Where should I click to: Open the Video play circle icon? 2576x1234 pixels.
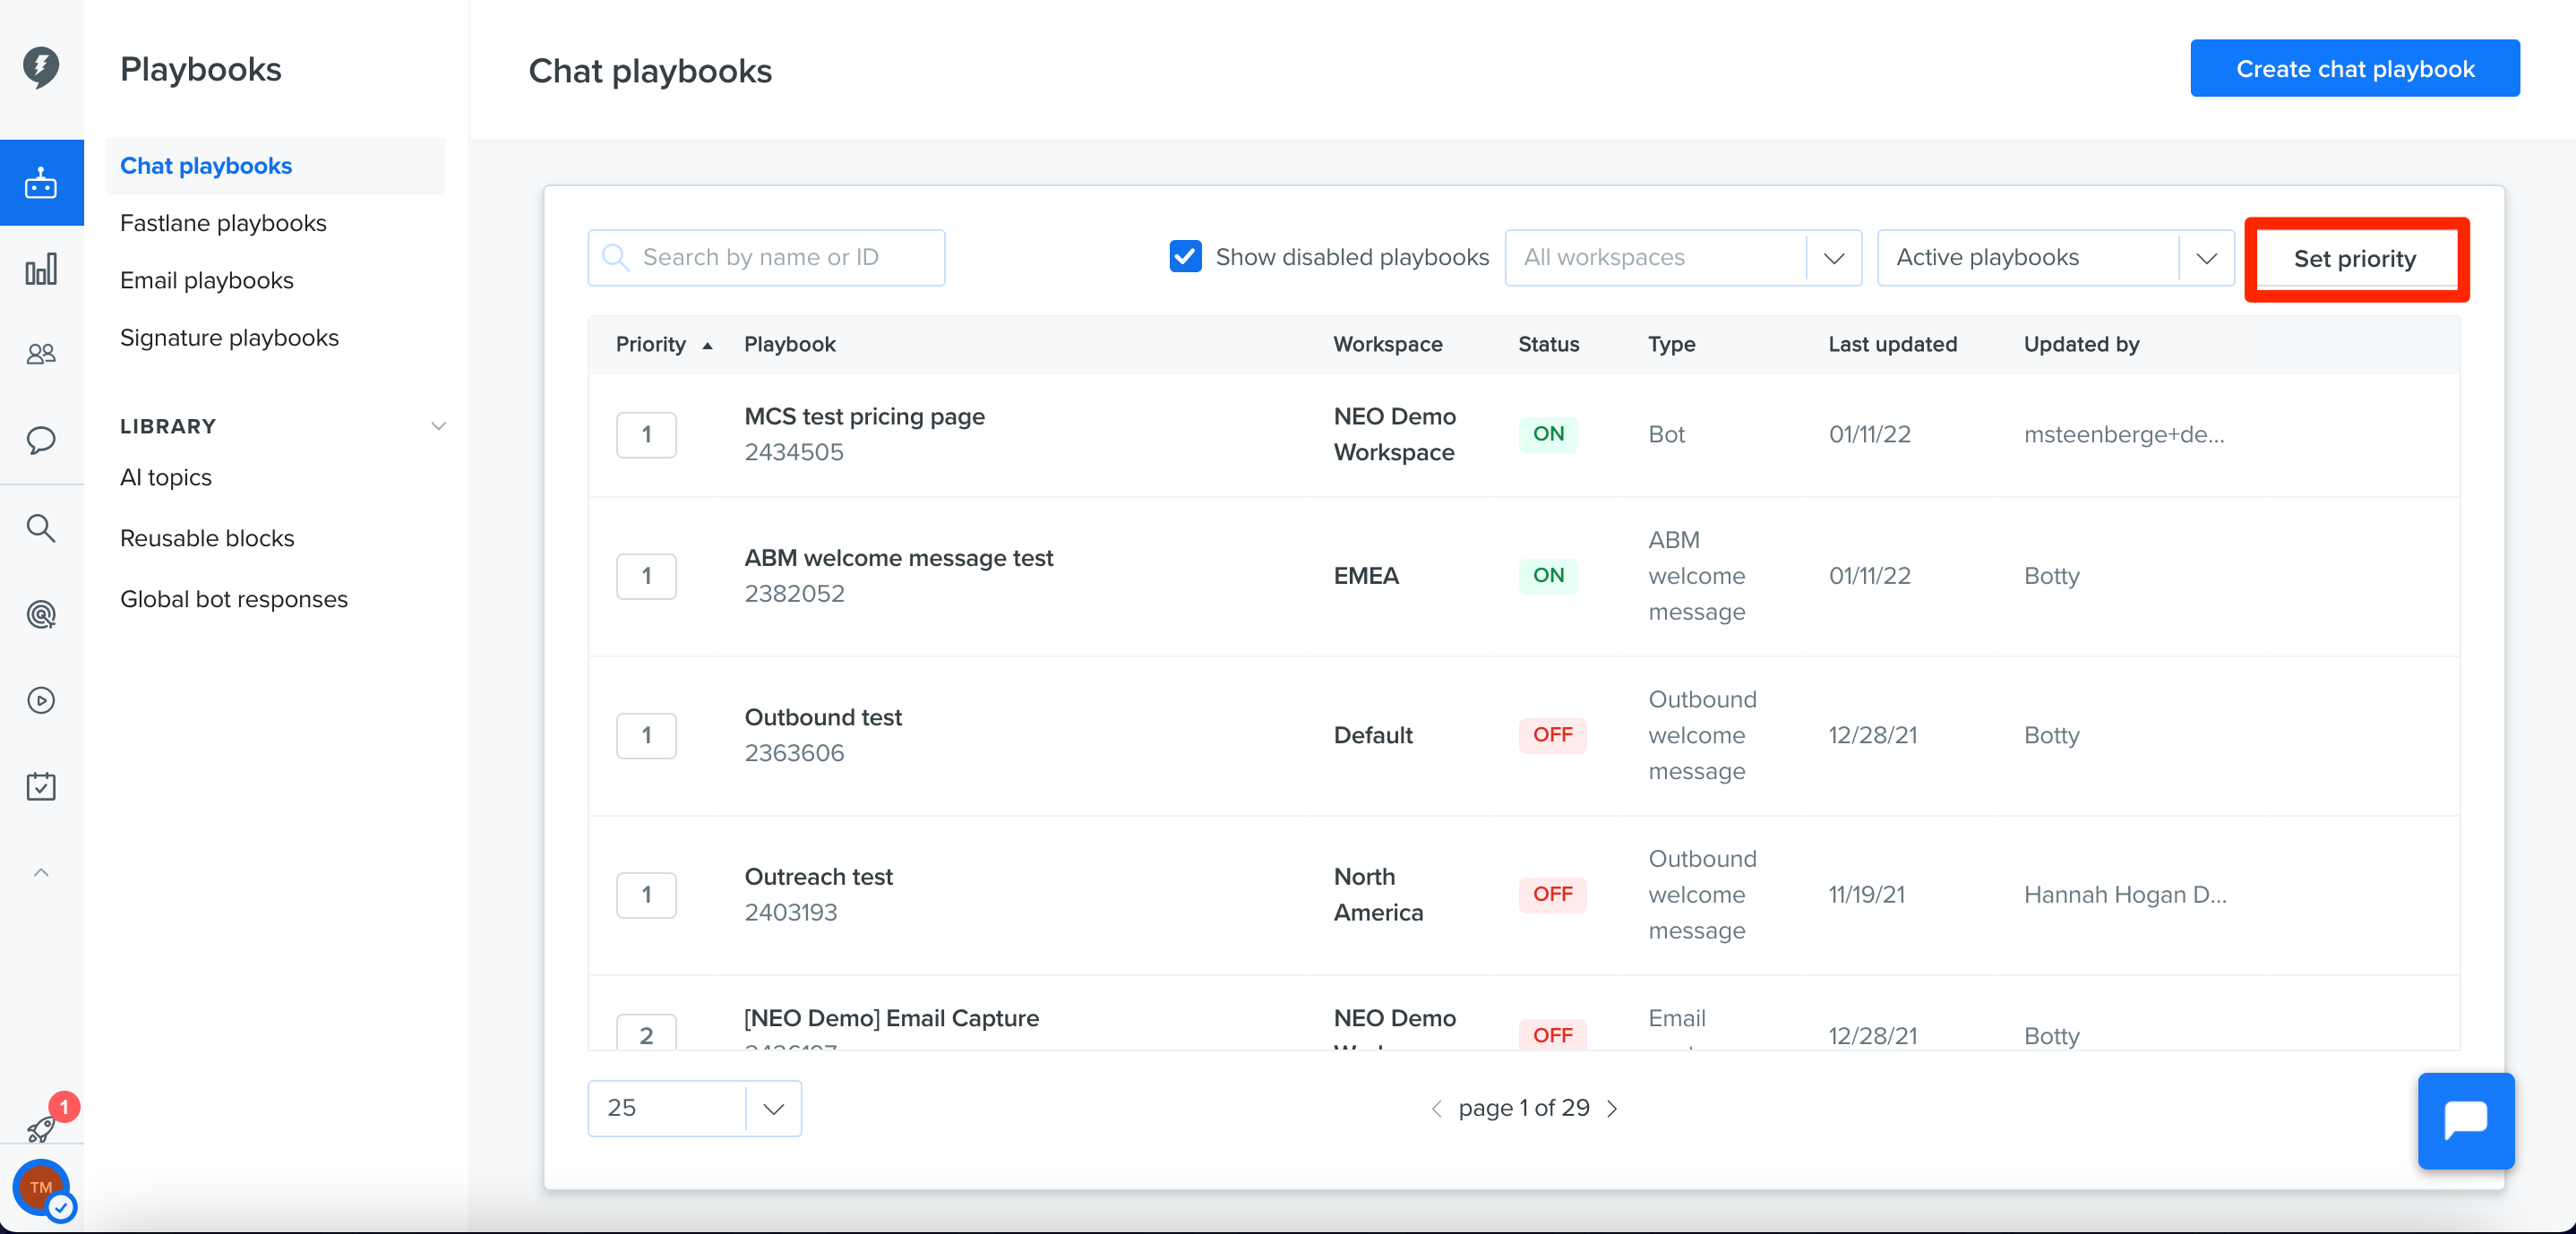(x=41, y=700)
